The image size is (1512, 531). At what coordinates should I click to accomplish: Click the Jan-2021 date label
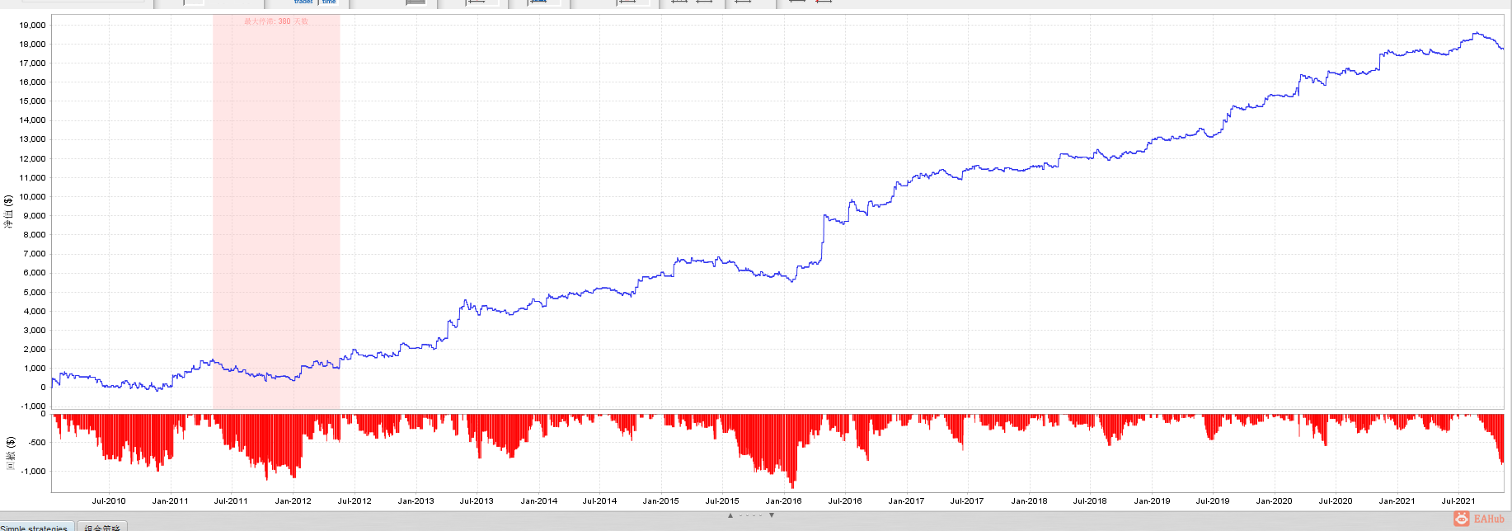[1397, 501]
